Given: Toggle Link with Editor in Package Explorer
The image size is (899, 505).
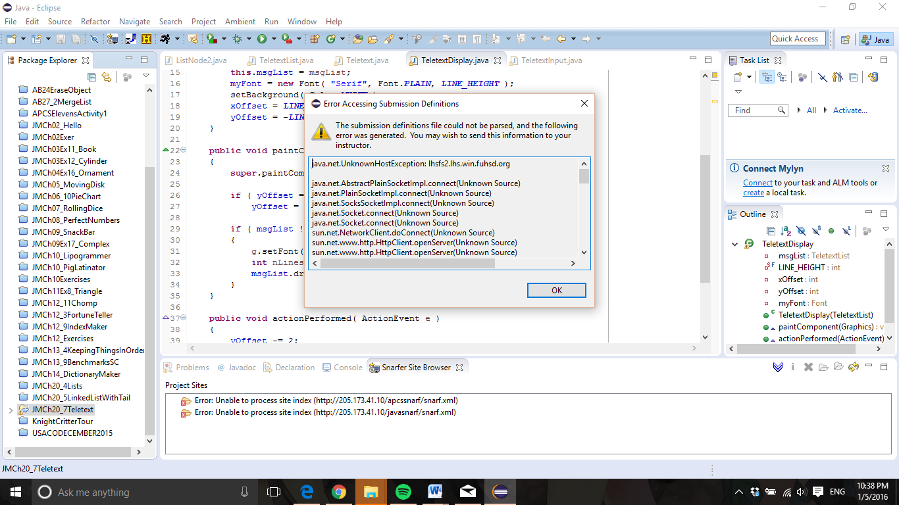Looking at the screenshot, I should (107, 77).
